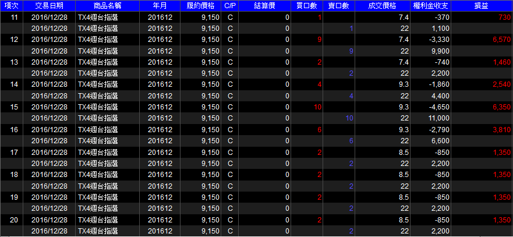Viewport: 513px width, 237px height.
Task: Click the 7.4 price in item 11 row
Action: [x=404, y=17]
